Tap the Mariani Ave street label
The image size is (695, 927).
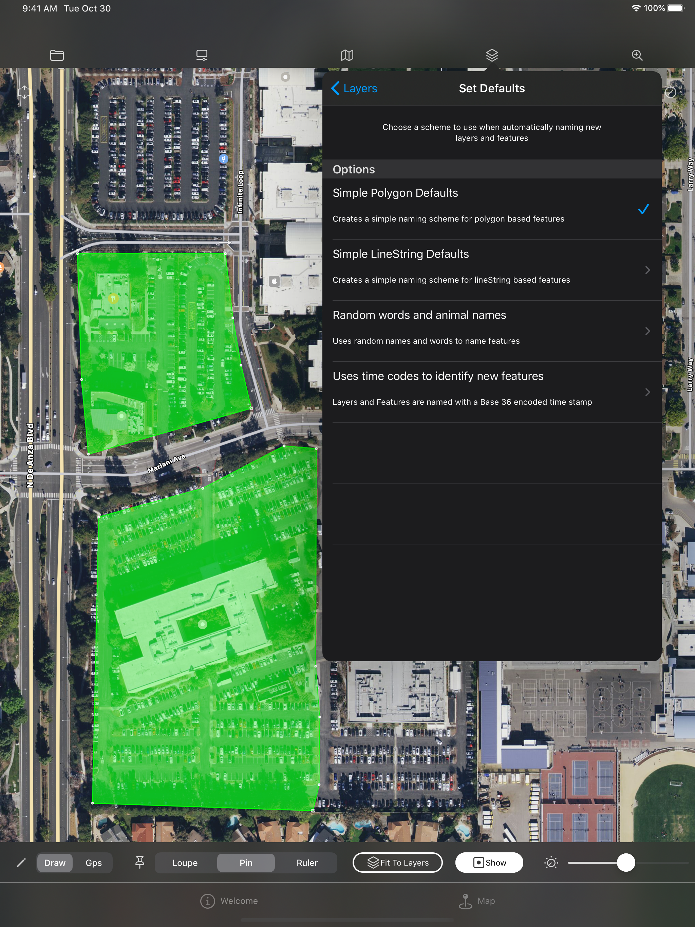[166, 463]
